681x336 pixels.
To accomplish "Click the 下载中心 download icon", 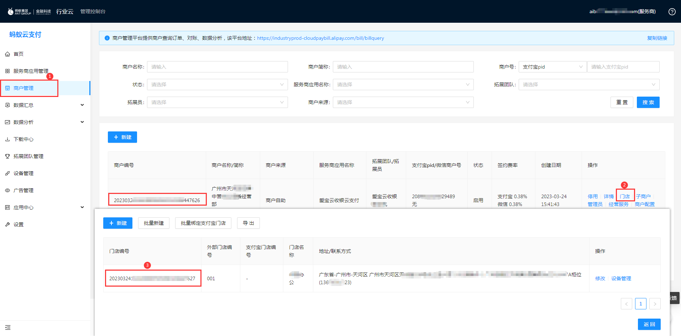I will pyautogui.click(x=7, y=139).
